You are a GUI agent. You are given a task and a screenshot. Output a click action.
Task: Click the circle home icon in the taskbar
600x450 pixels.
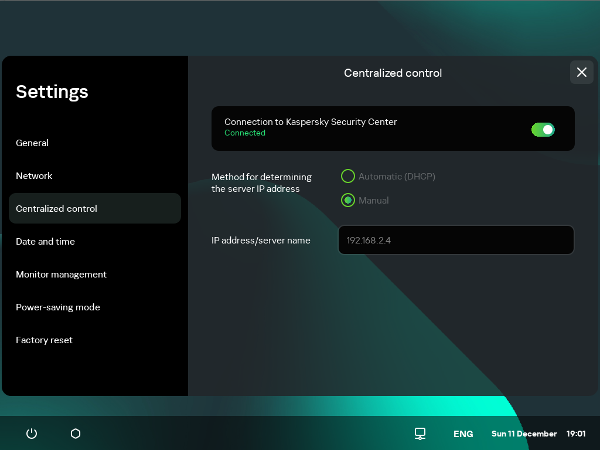coord(75,434)
